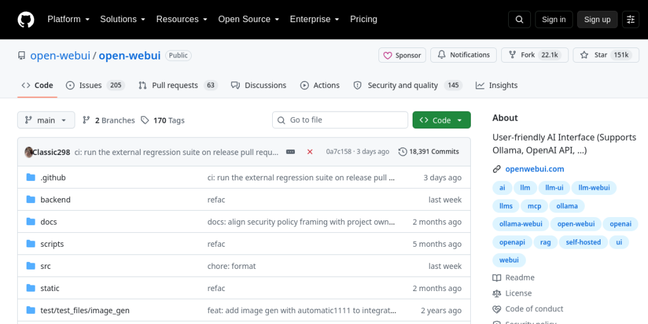
Task: Click the Code of conduct heart icon
Action: click(497, 309)
